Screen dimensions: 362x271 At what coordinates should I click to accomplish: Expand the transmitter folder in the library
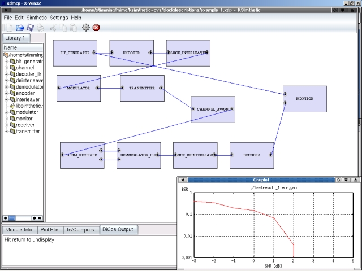[6, 132]
